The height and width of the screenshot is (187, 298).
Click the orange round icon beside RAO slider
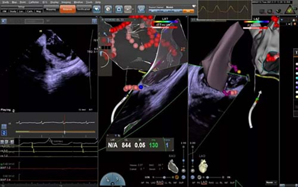point(177,177)
